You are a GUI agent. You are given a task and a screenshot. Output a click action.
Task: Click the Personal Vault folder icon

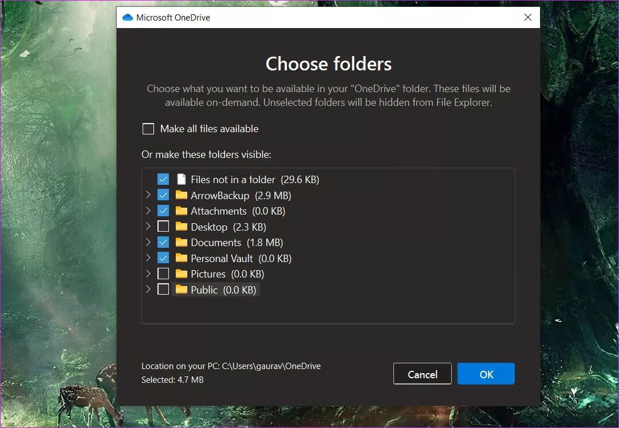(181, 258)
